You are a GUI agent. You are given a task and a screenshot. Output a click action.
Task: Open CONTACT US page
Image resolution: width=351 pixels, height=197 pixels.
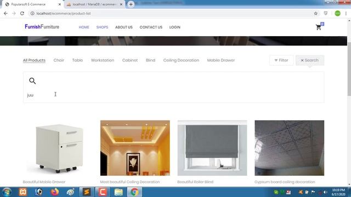[x=151, y=27]
